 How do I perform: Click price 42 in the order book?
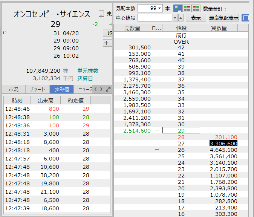[x=181, y=47]
